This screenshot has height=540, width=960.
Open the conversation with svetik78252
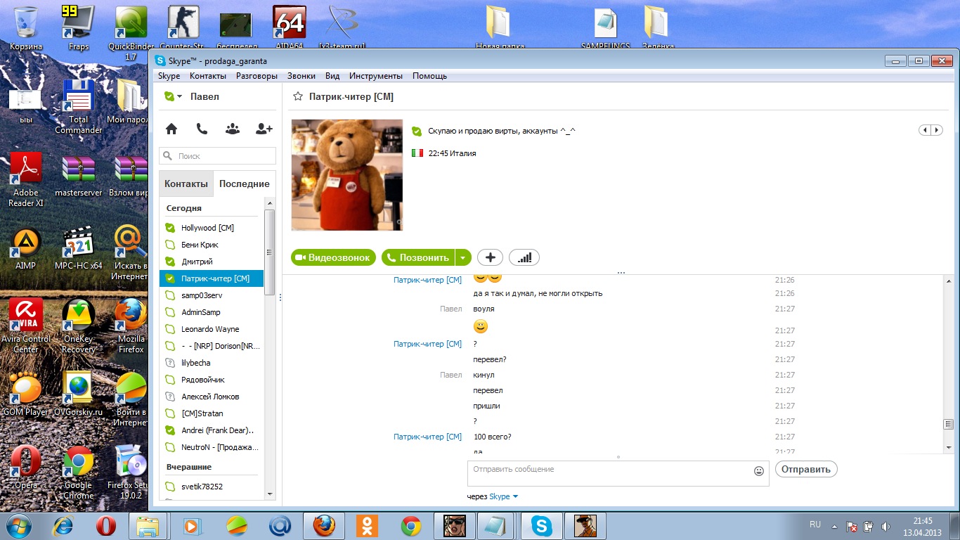click(x=212, y=487)
